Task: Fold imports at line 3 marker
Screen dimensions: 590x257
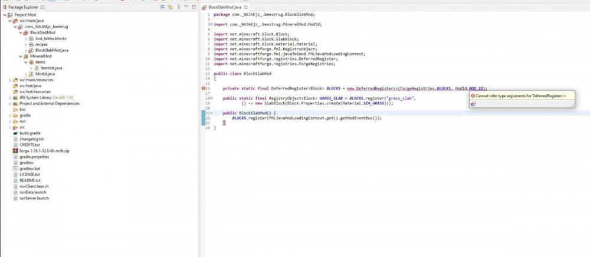Action: 211,24
